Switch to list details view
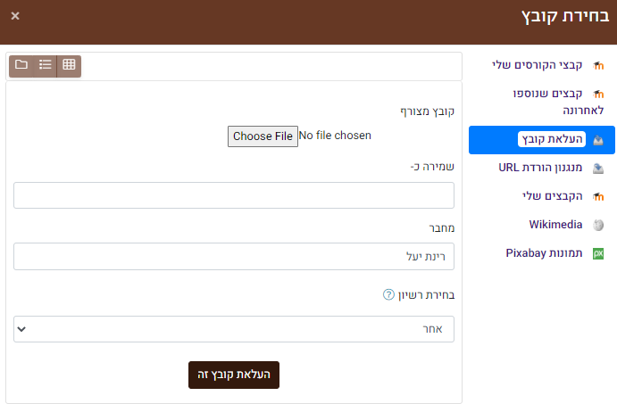This screenshot has width=617, height=404. pos(45,65)
